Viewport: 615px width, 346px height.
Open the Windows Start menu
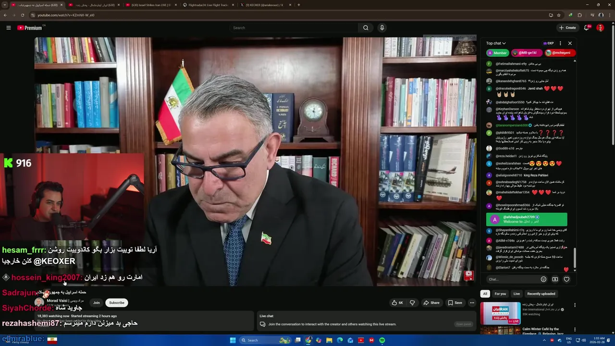[x=233, y=340]
